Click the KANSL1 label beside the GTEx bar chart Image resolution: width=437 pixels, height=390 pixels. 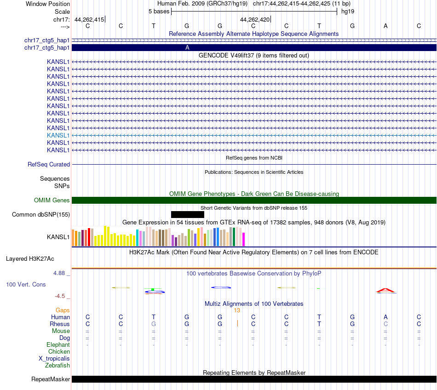point(58,237)
